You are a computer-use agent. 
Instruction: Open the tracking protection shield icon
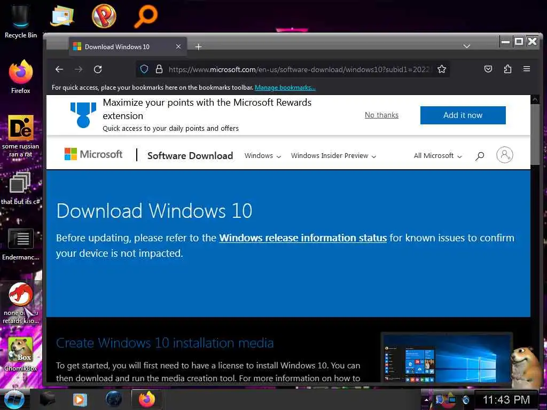pos(144,69)
